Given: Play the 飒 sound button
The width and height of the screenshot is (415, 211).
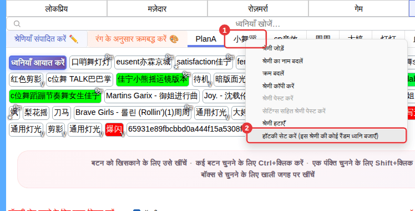Looking at the screenshot, I should pos(14,113).
